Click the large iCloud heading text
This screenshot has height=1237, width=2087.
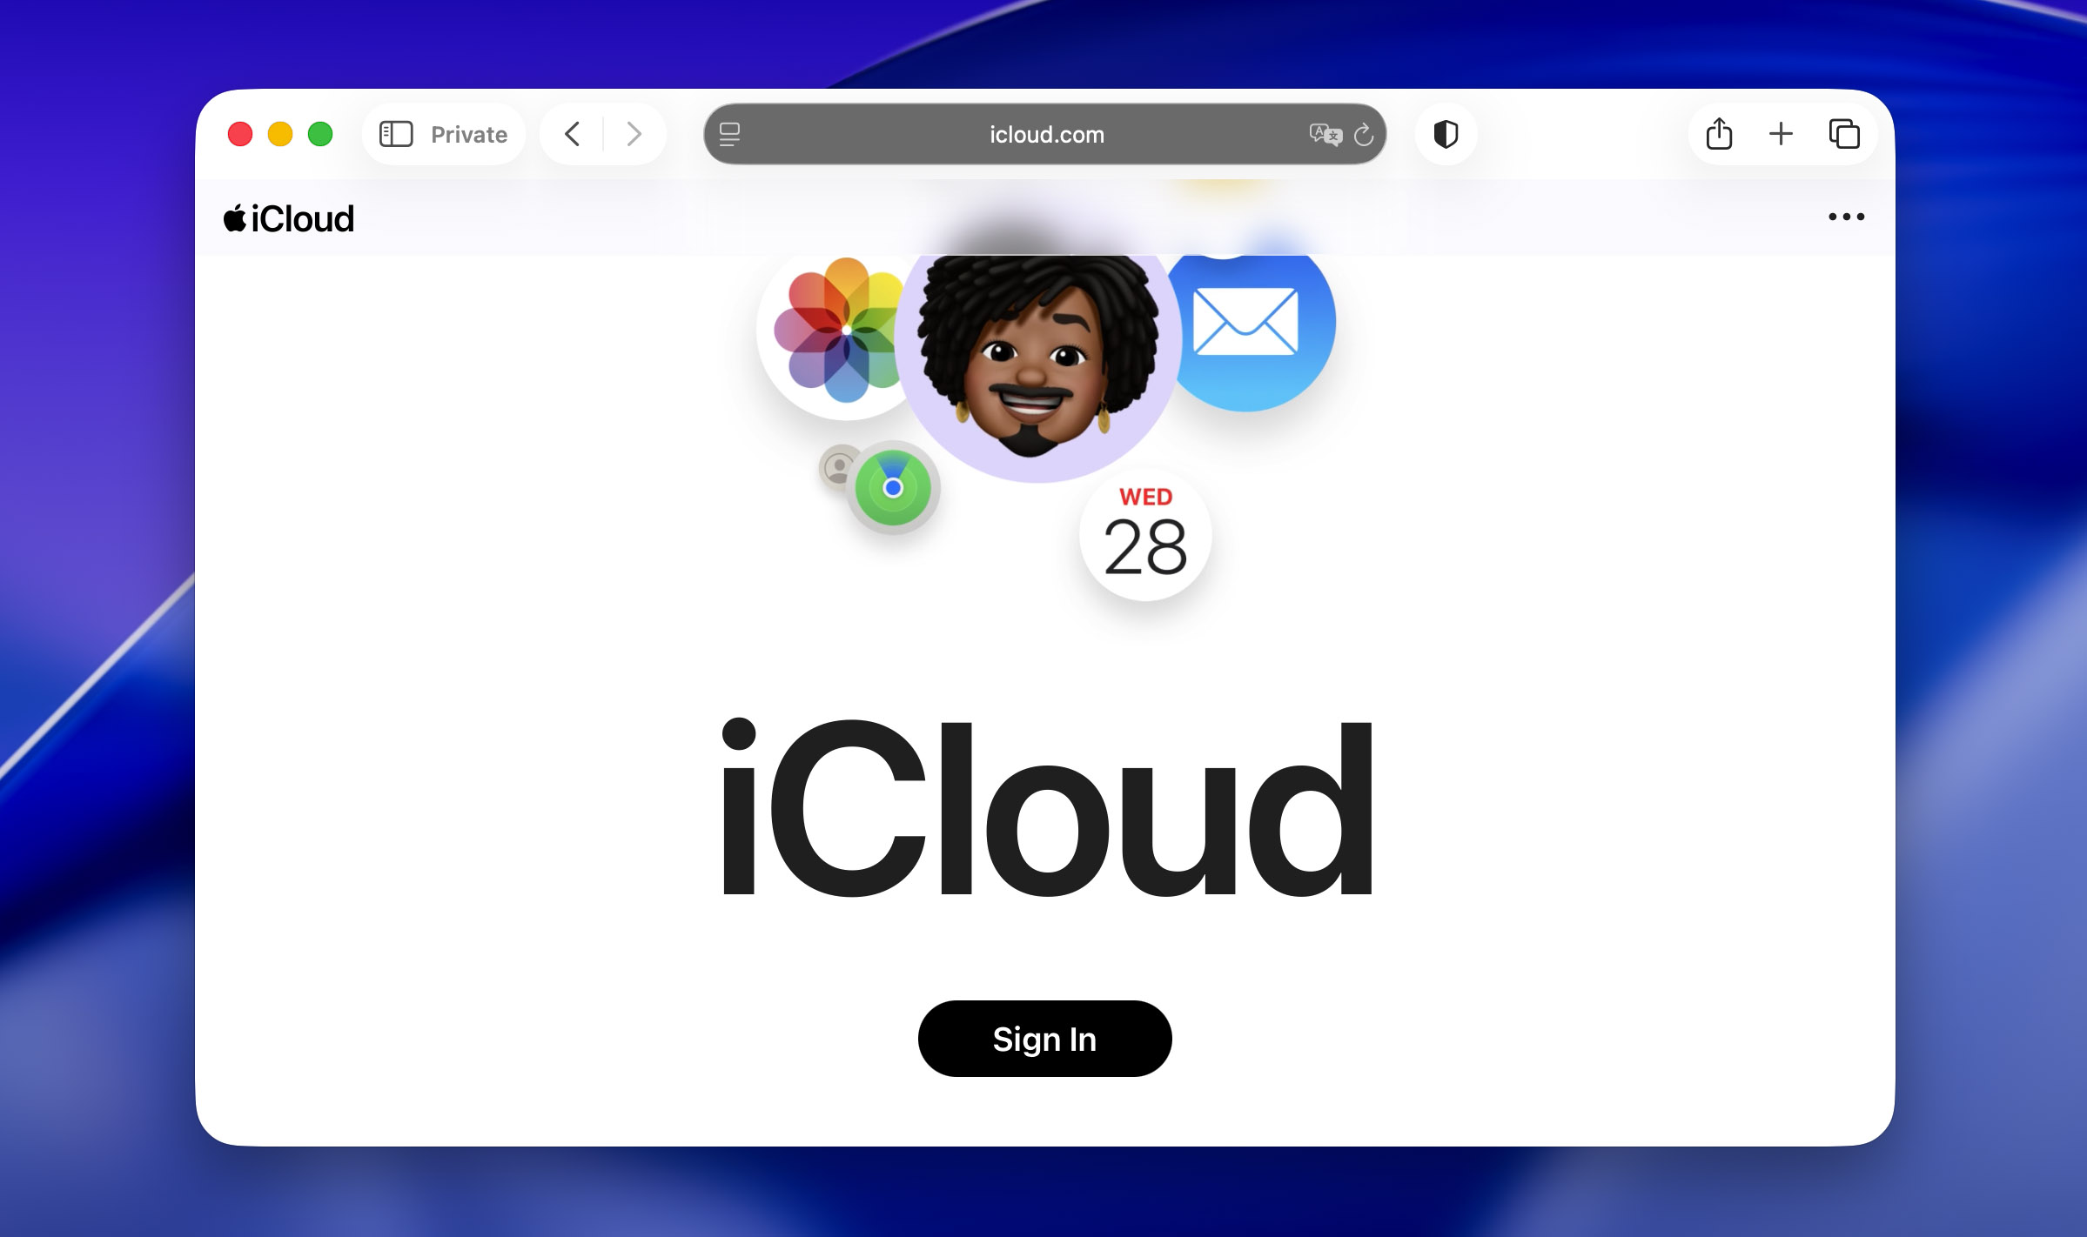tap(1047, 807)
